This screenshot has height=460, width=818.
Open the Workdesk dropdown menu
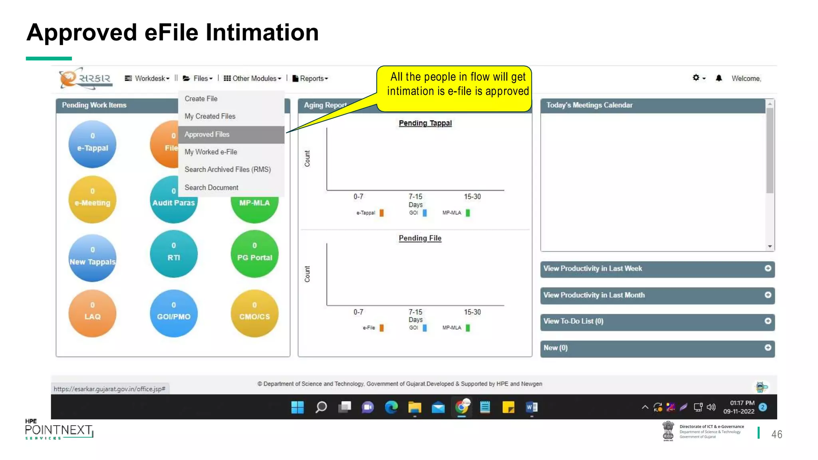coord(147,79)
